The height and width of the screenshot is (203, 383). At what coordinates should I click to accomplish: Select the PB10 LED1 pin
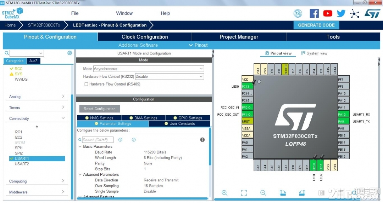[x=313, y=165]
